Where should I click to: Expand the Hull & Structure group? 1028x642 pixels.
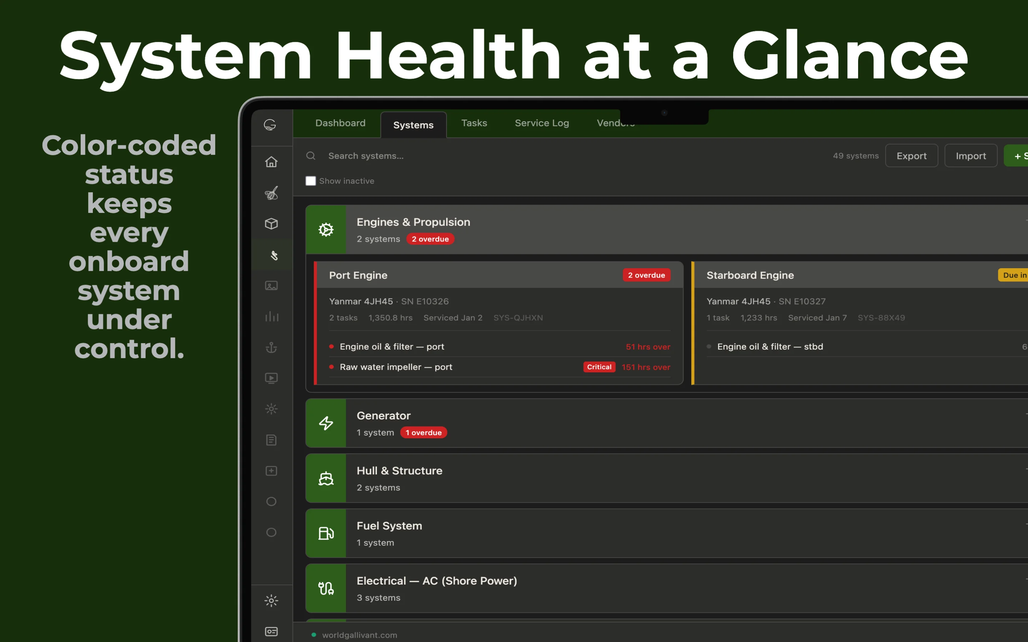point(666,478)
